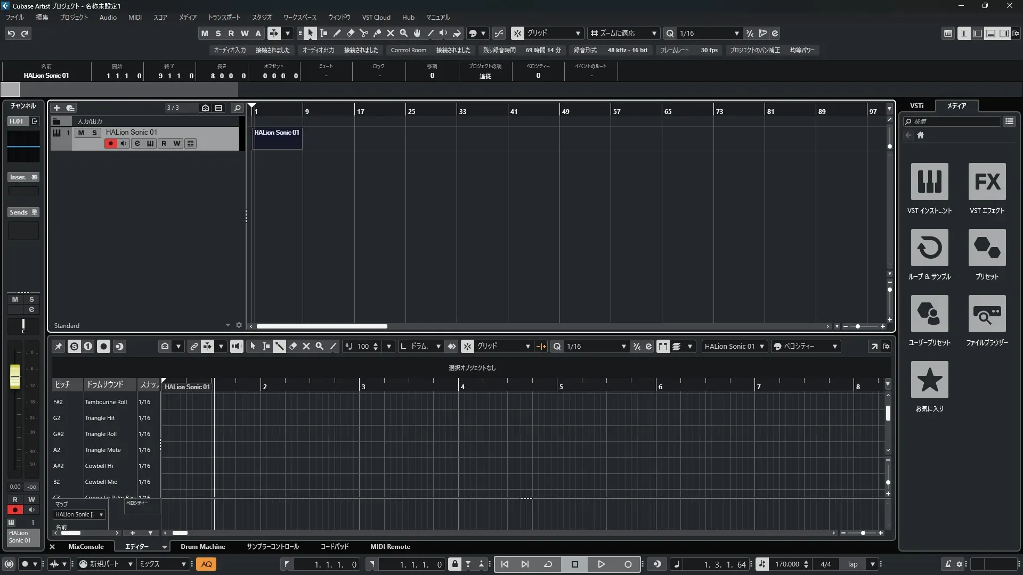Select drumstick tool in drum editor
The image size is (1023, 575).
click(279, 346)
